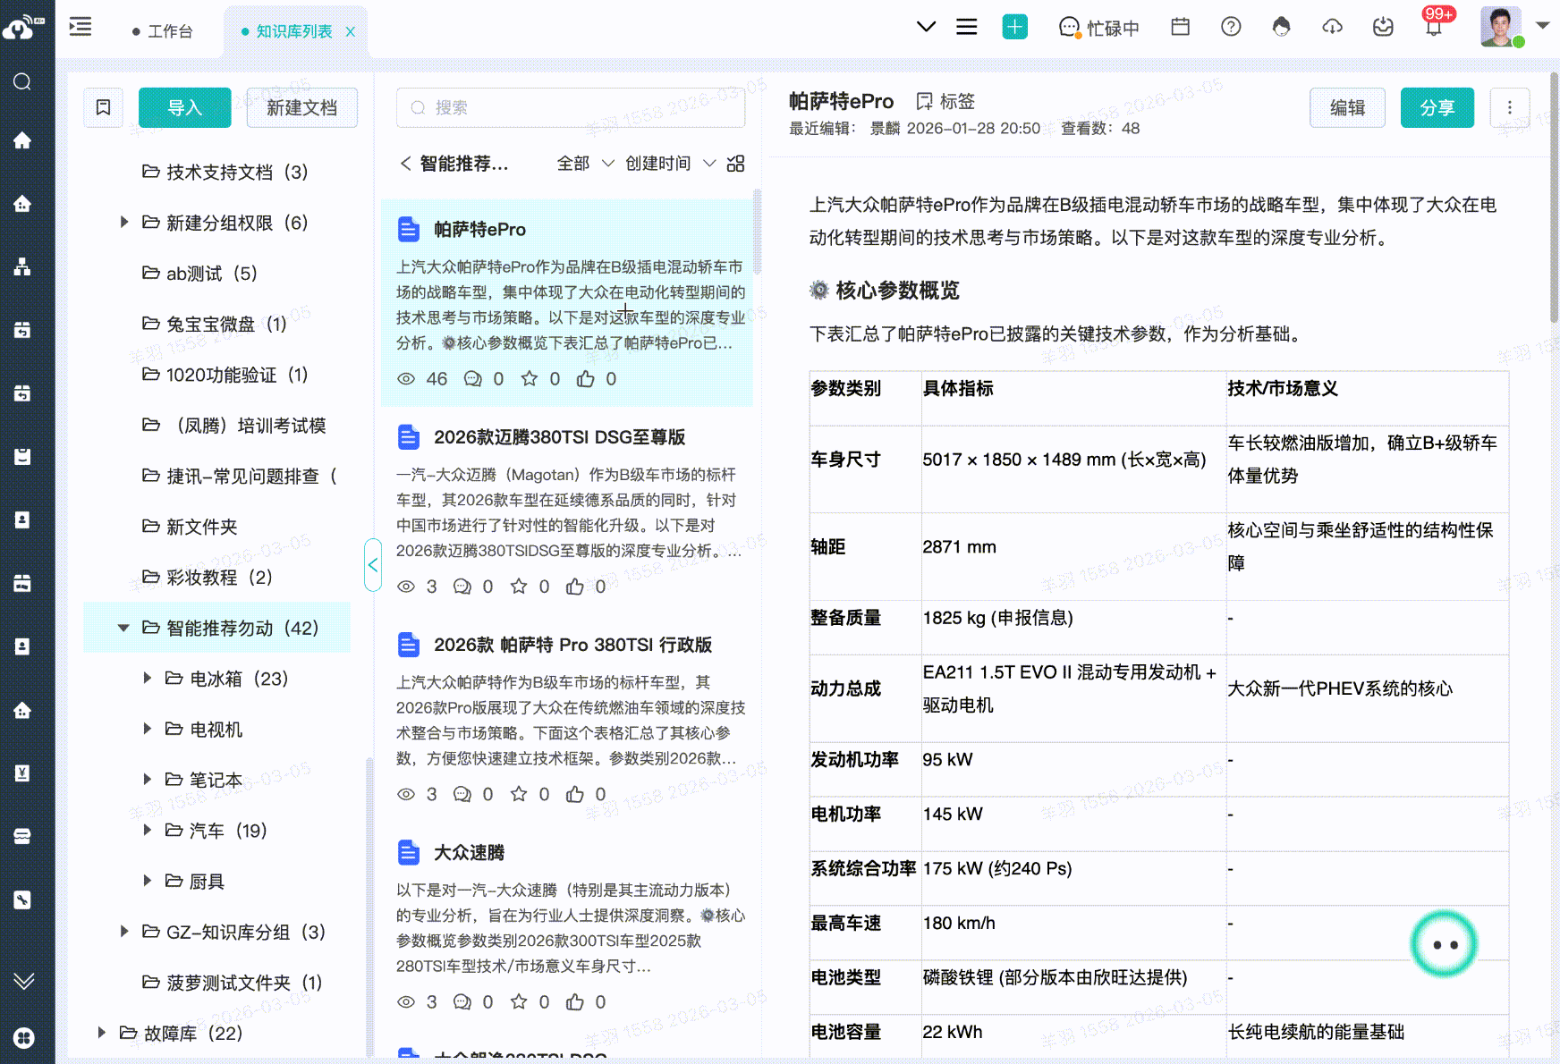Open the home icon in left sidebar
Viewport: 1560px width, 1064px height.
click(22, 140)
